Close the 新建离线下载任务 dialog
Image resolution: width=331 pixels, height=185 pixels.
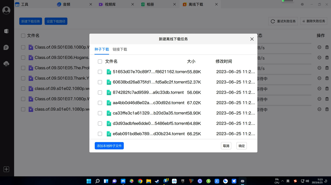pos(252,39)
